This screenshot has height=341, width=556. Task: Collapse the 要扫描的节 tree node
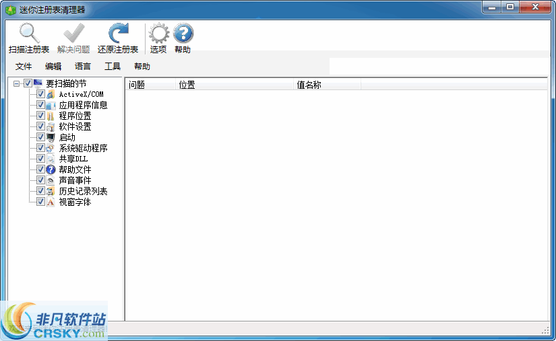click(x=16, y=84)
